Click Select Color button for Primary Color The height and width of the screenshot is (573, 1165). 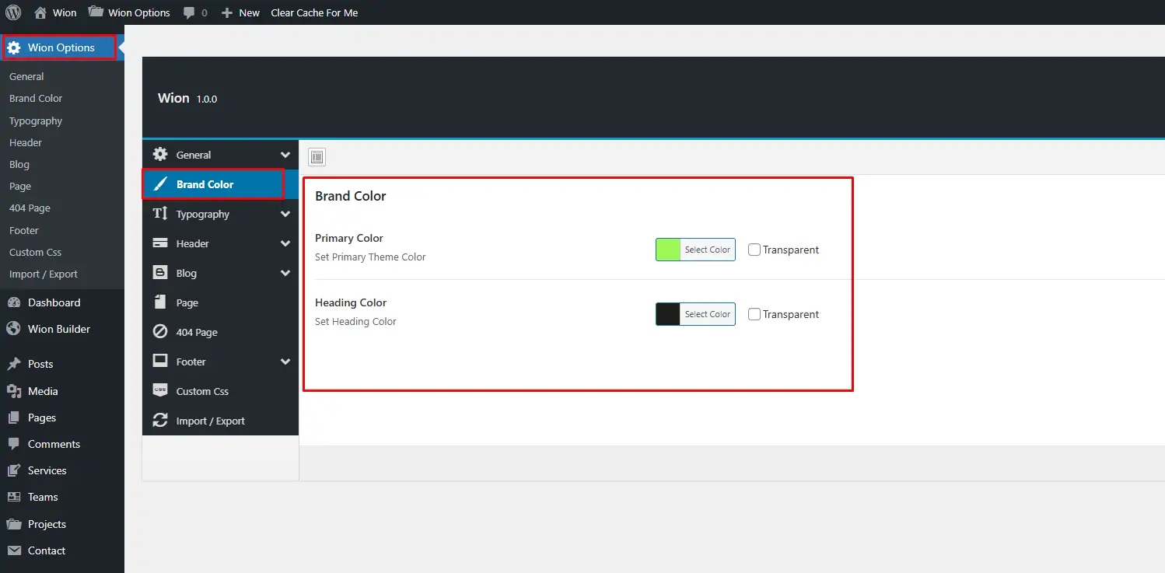click(707, 250)
